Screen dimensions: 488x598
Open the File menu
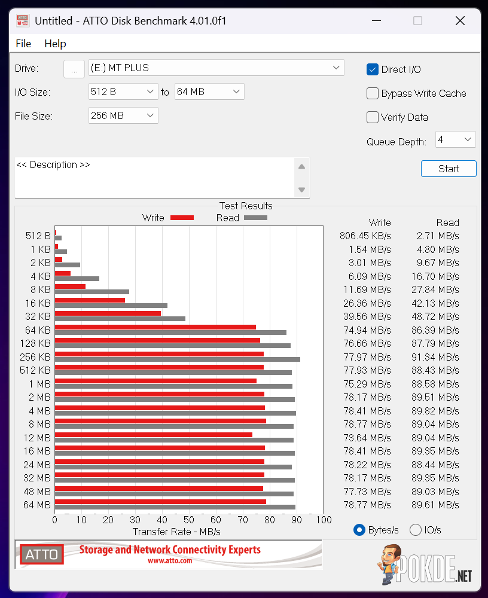click(23, 44)
